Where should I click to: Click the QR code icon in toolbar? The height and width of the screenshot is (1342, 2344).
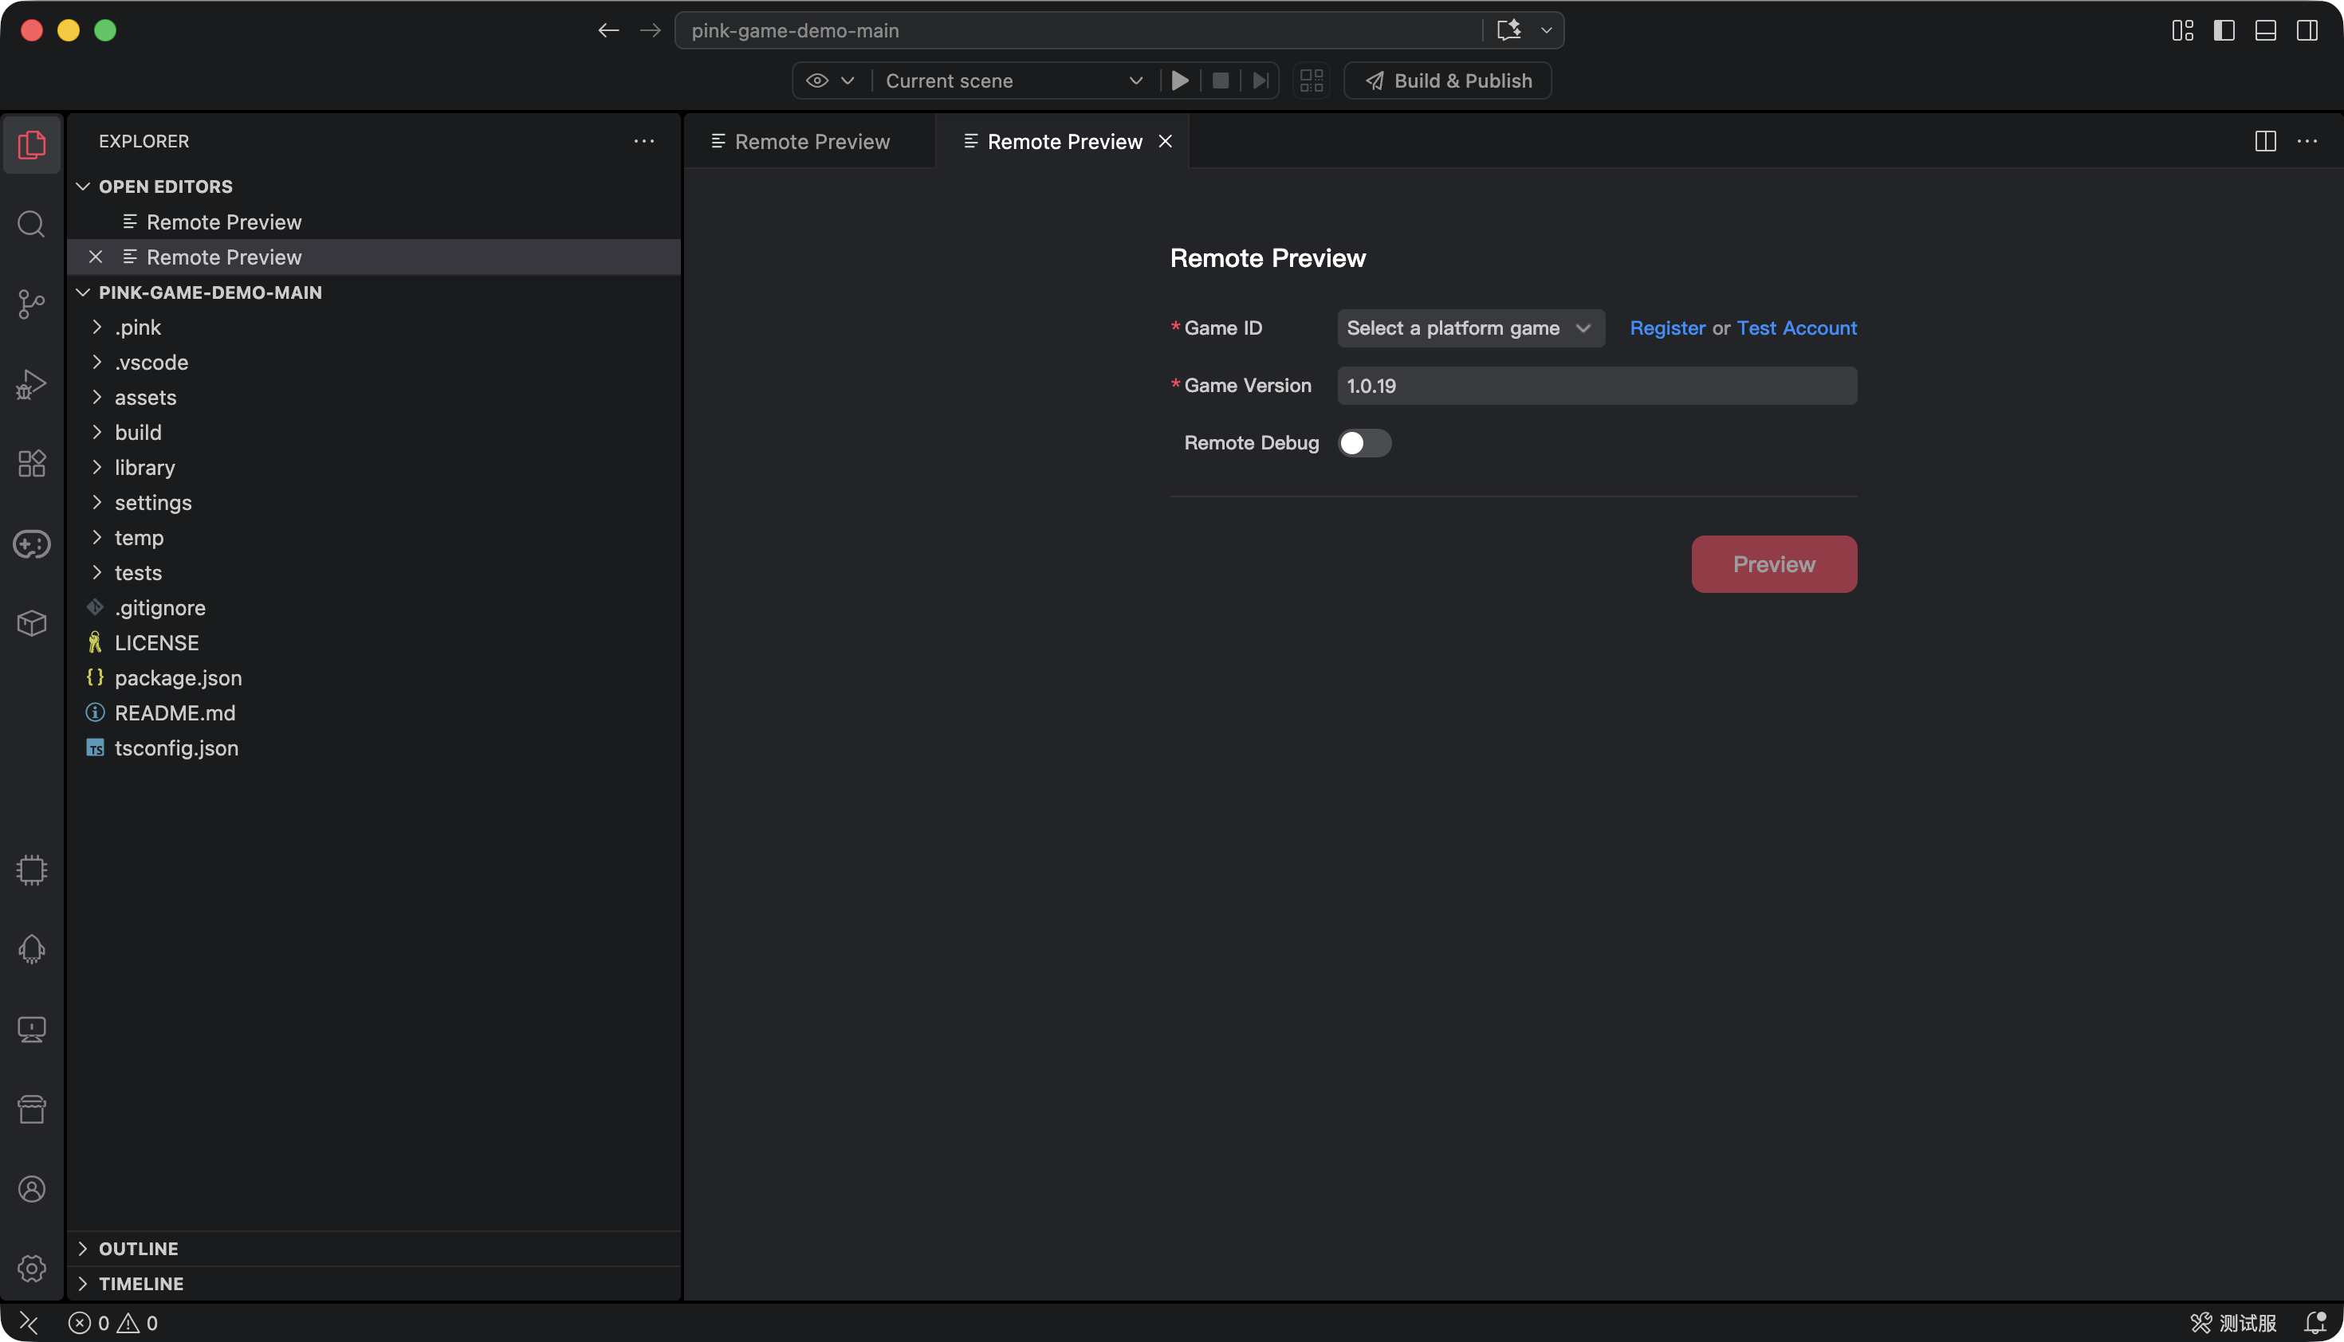click(x=1312, y=80)
